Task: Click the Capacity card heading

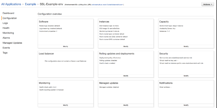Action: 164,22
